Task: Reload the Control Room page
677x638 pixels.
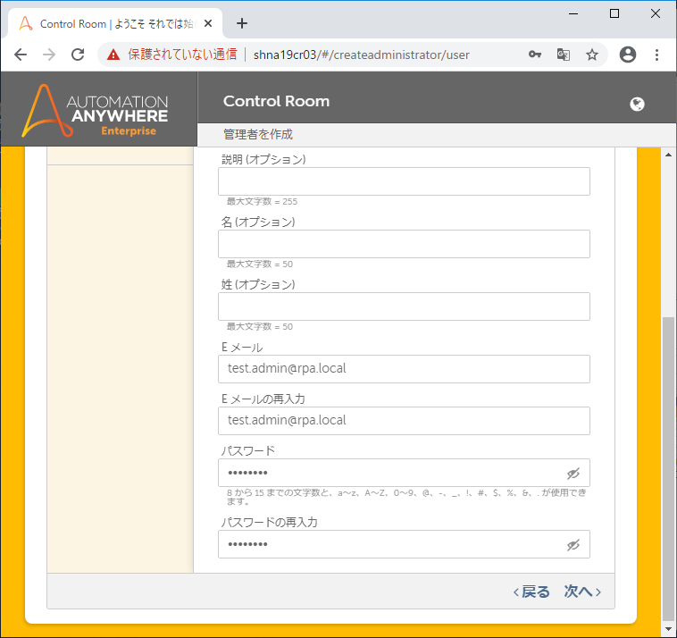Action: (x=78, y=55)
